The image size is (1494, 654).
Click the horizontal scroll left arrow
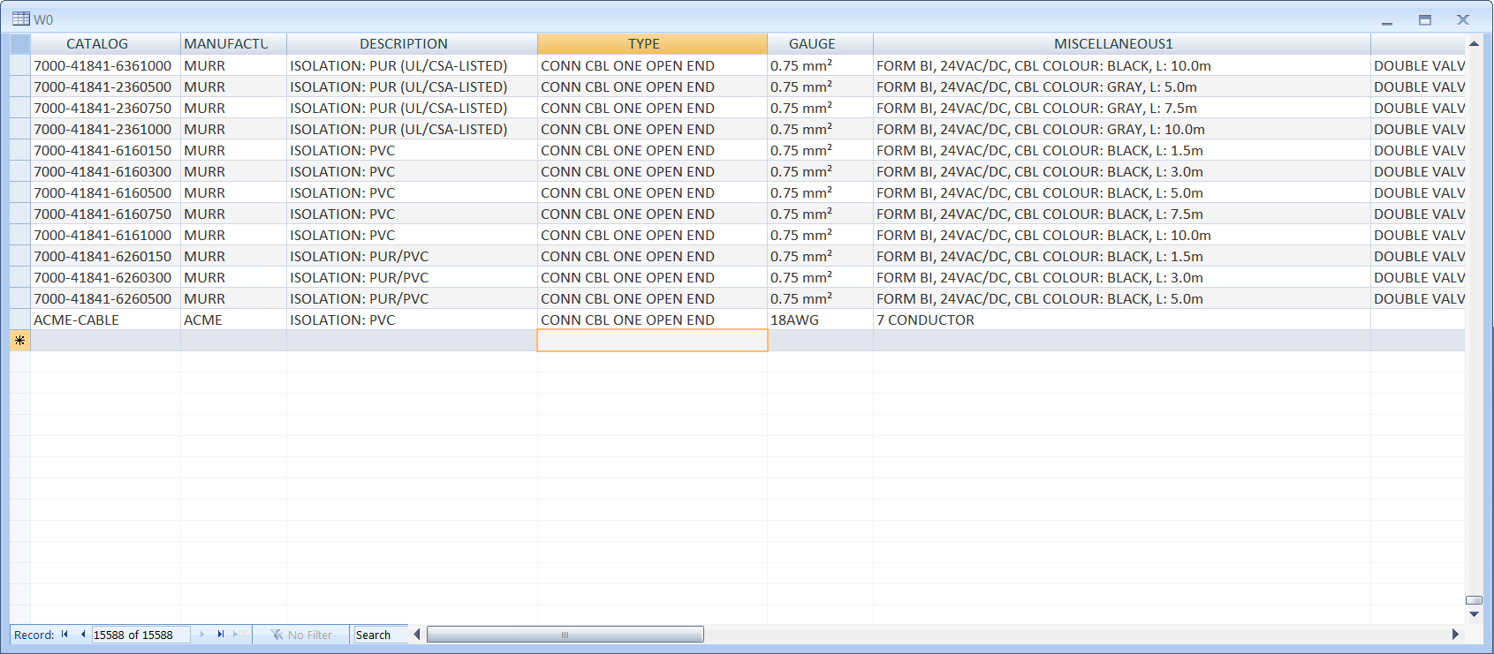click(x=417, y=635)
